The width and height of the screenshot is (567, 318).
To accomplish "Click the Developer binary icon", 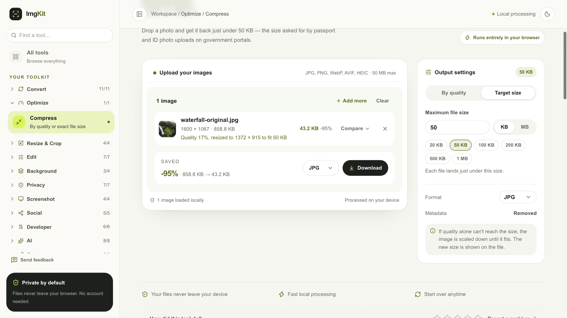I will tap(21, 227).
